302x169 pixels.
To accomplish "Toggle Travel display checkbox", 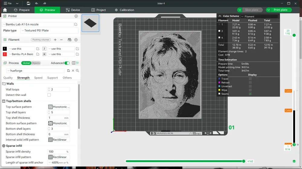I will (x=250, y=79).
